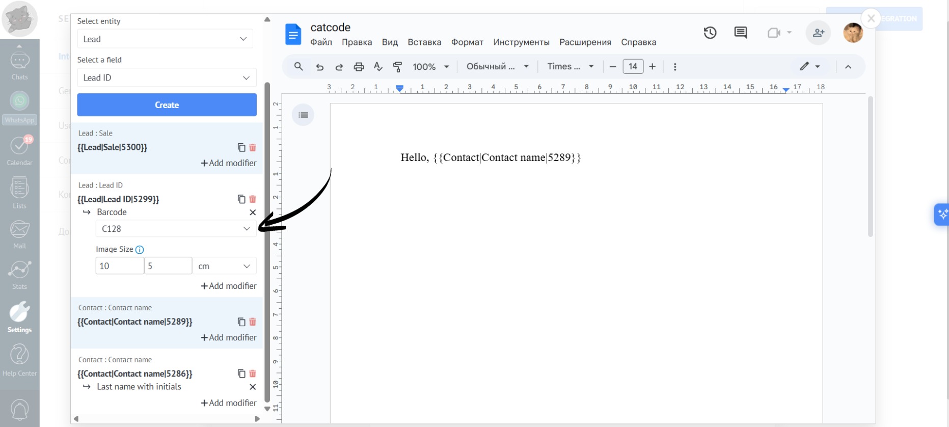Open document version history
The height and width of the screenshot is (427, 949).
[710, 33]
